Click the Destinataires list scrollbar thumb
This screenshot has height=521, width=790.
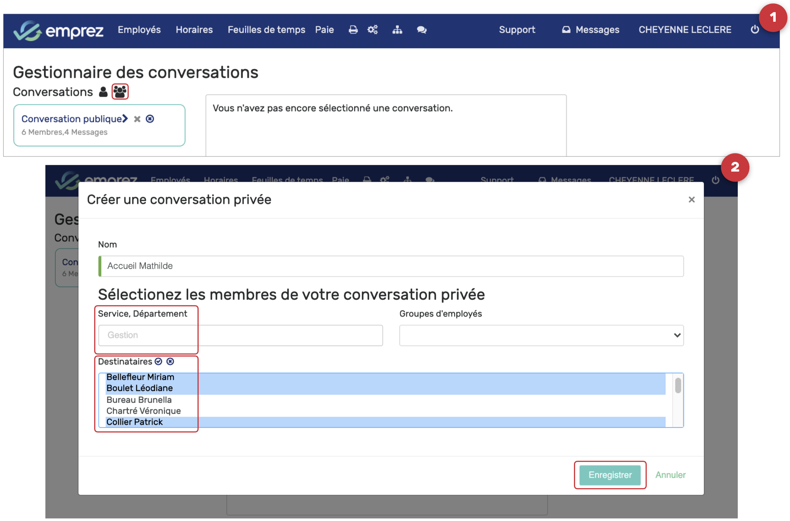(678, 385)
